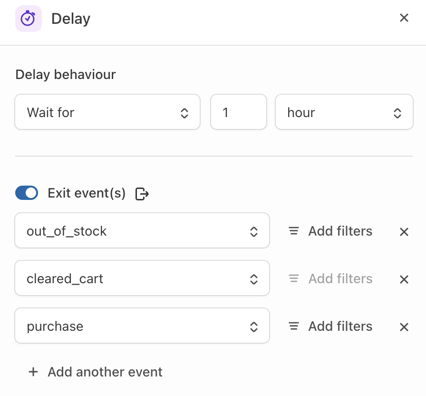The image size is (426, 396).
Task: Click the filter lines icon for purchase
Action: (294, 327)
